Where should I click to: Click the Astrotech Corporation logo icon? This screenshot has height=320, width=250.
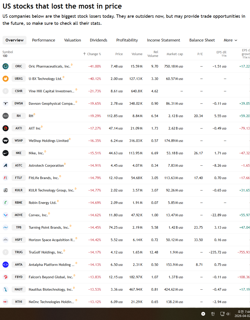[6, 165]
